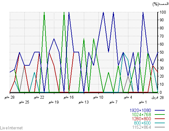Click the red 1280×800 legend line
This screenshot has height=131, width=169.
click(160, 119)
